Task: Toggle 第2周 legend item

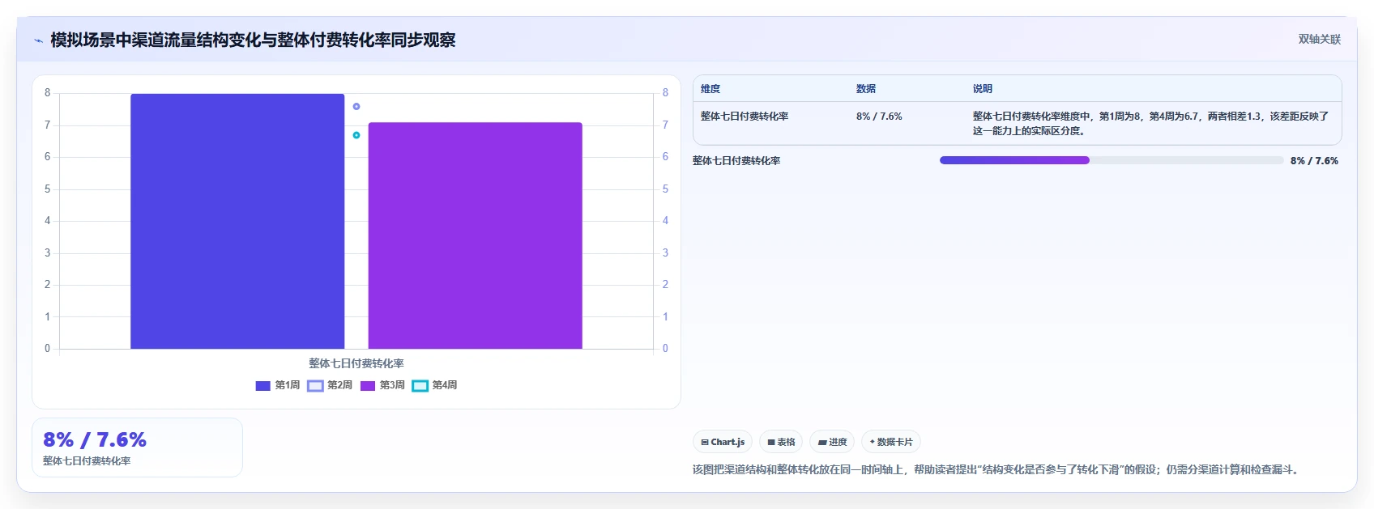Action: (330, 385)
